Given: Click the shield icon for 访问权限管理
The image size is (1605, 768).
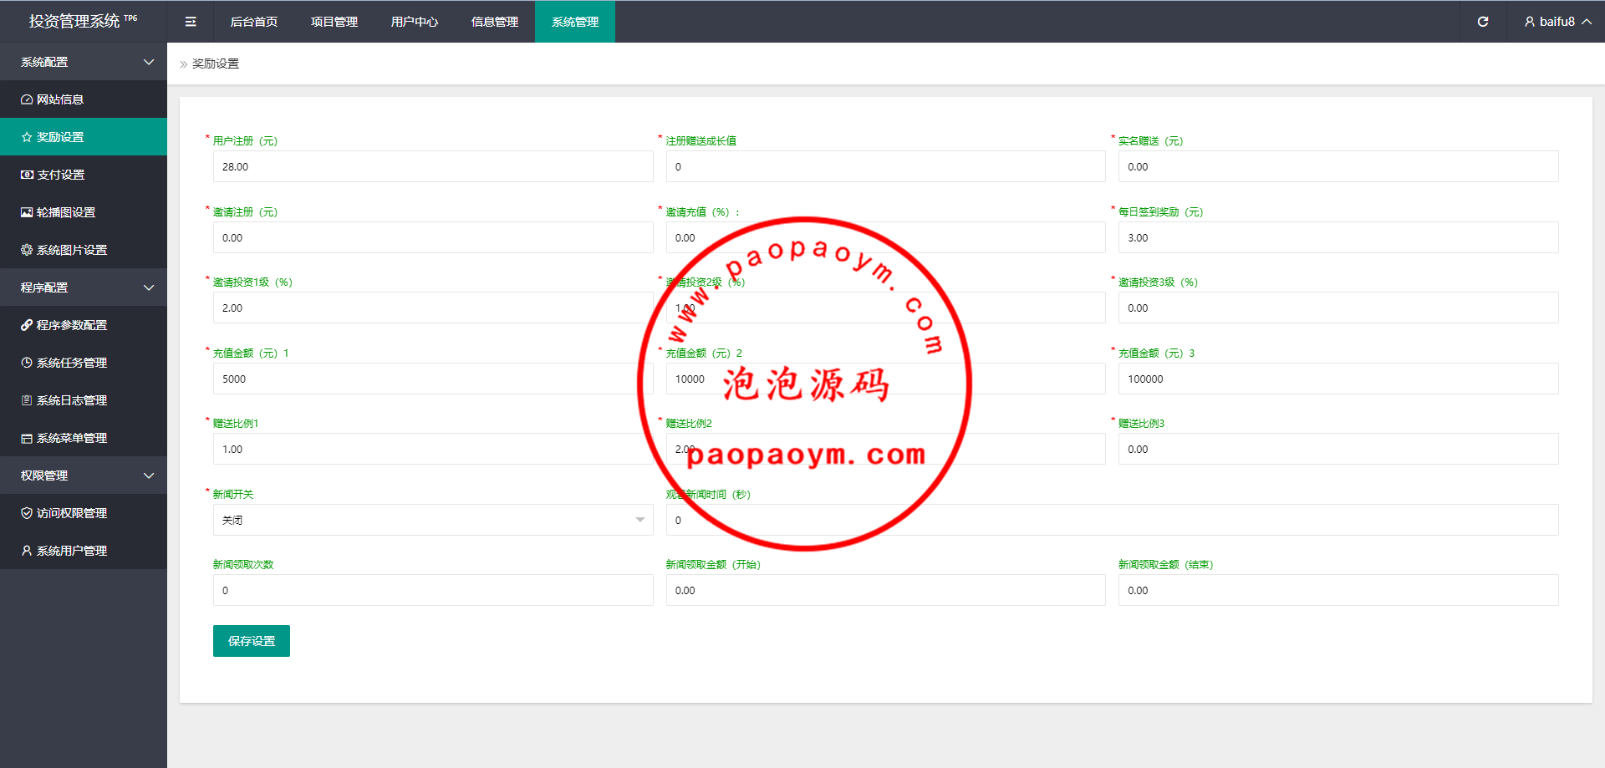Looking at the screenshot, I should coord(27,513).
